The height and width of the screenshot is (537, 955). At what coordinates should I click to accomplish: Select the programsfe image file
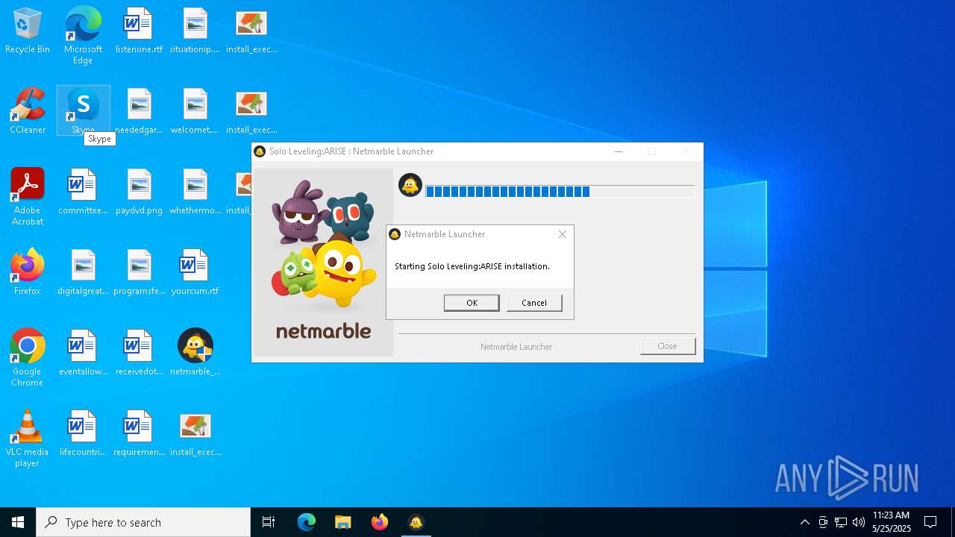[139, 273]
